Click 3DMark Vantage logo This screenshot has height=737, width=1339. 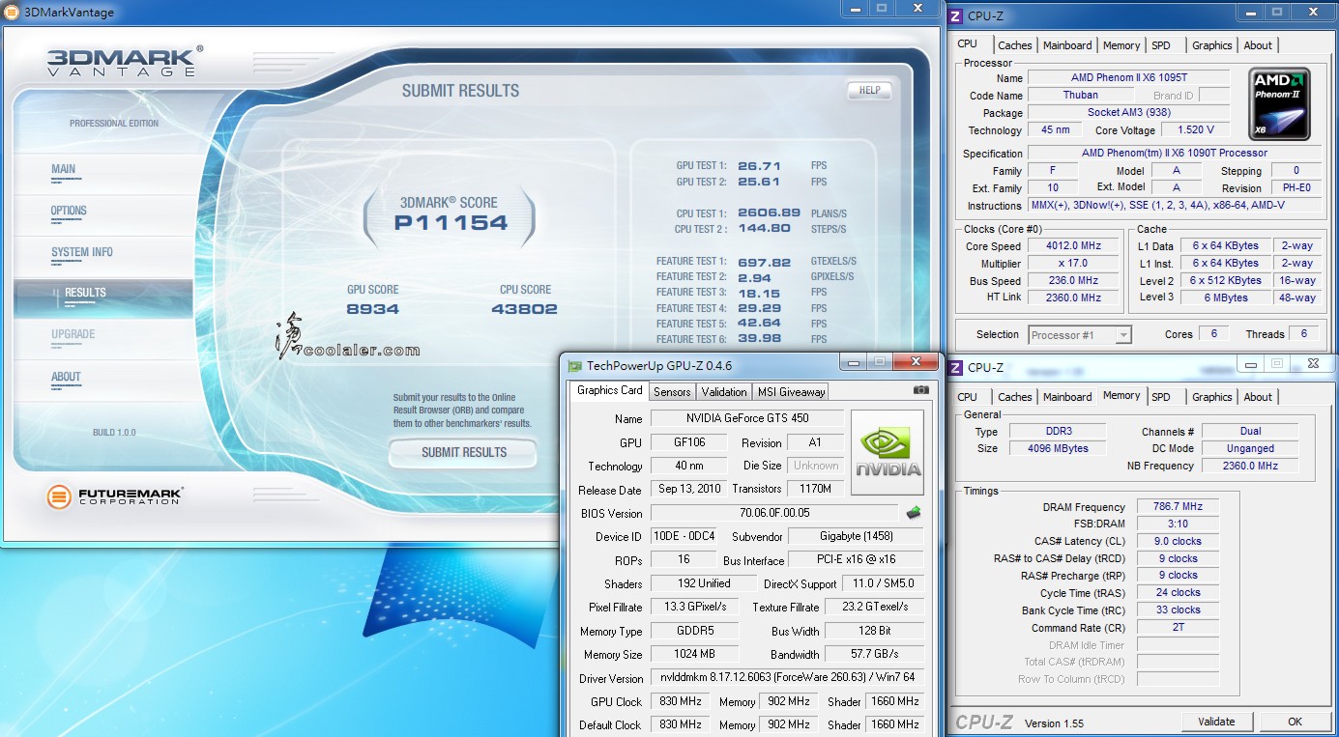point(125,61)
